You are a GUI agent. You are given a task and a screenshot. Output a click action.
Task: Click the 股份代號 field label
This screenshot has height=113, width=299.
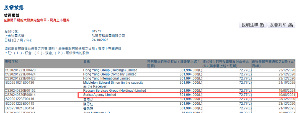pyautogui.click(x=12, y=31)
